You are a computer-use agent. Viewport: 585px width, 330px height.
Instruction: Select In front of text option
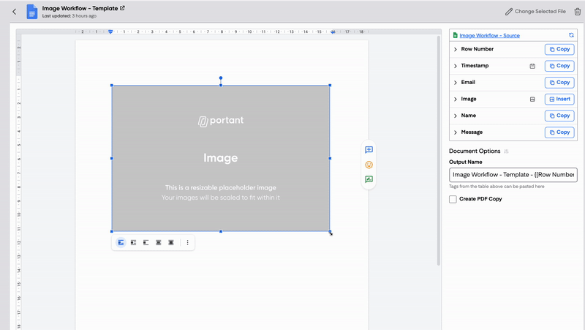171,243
